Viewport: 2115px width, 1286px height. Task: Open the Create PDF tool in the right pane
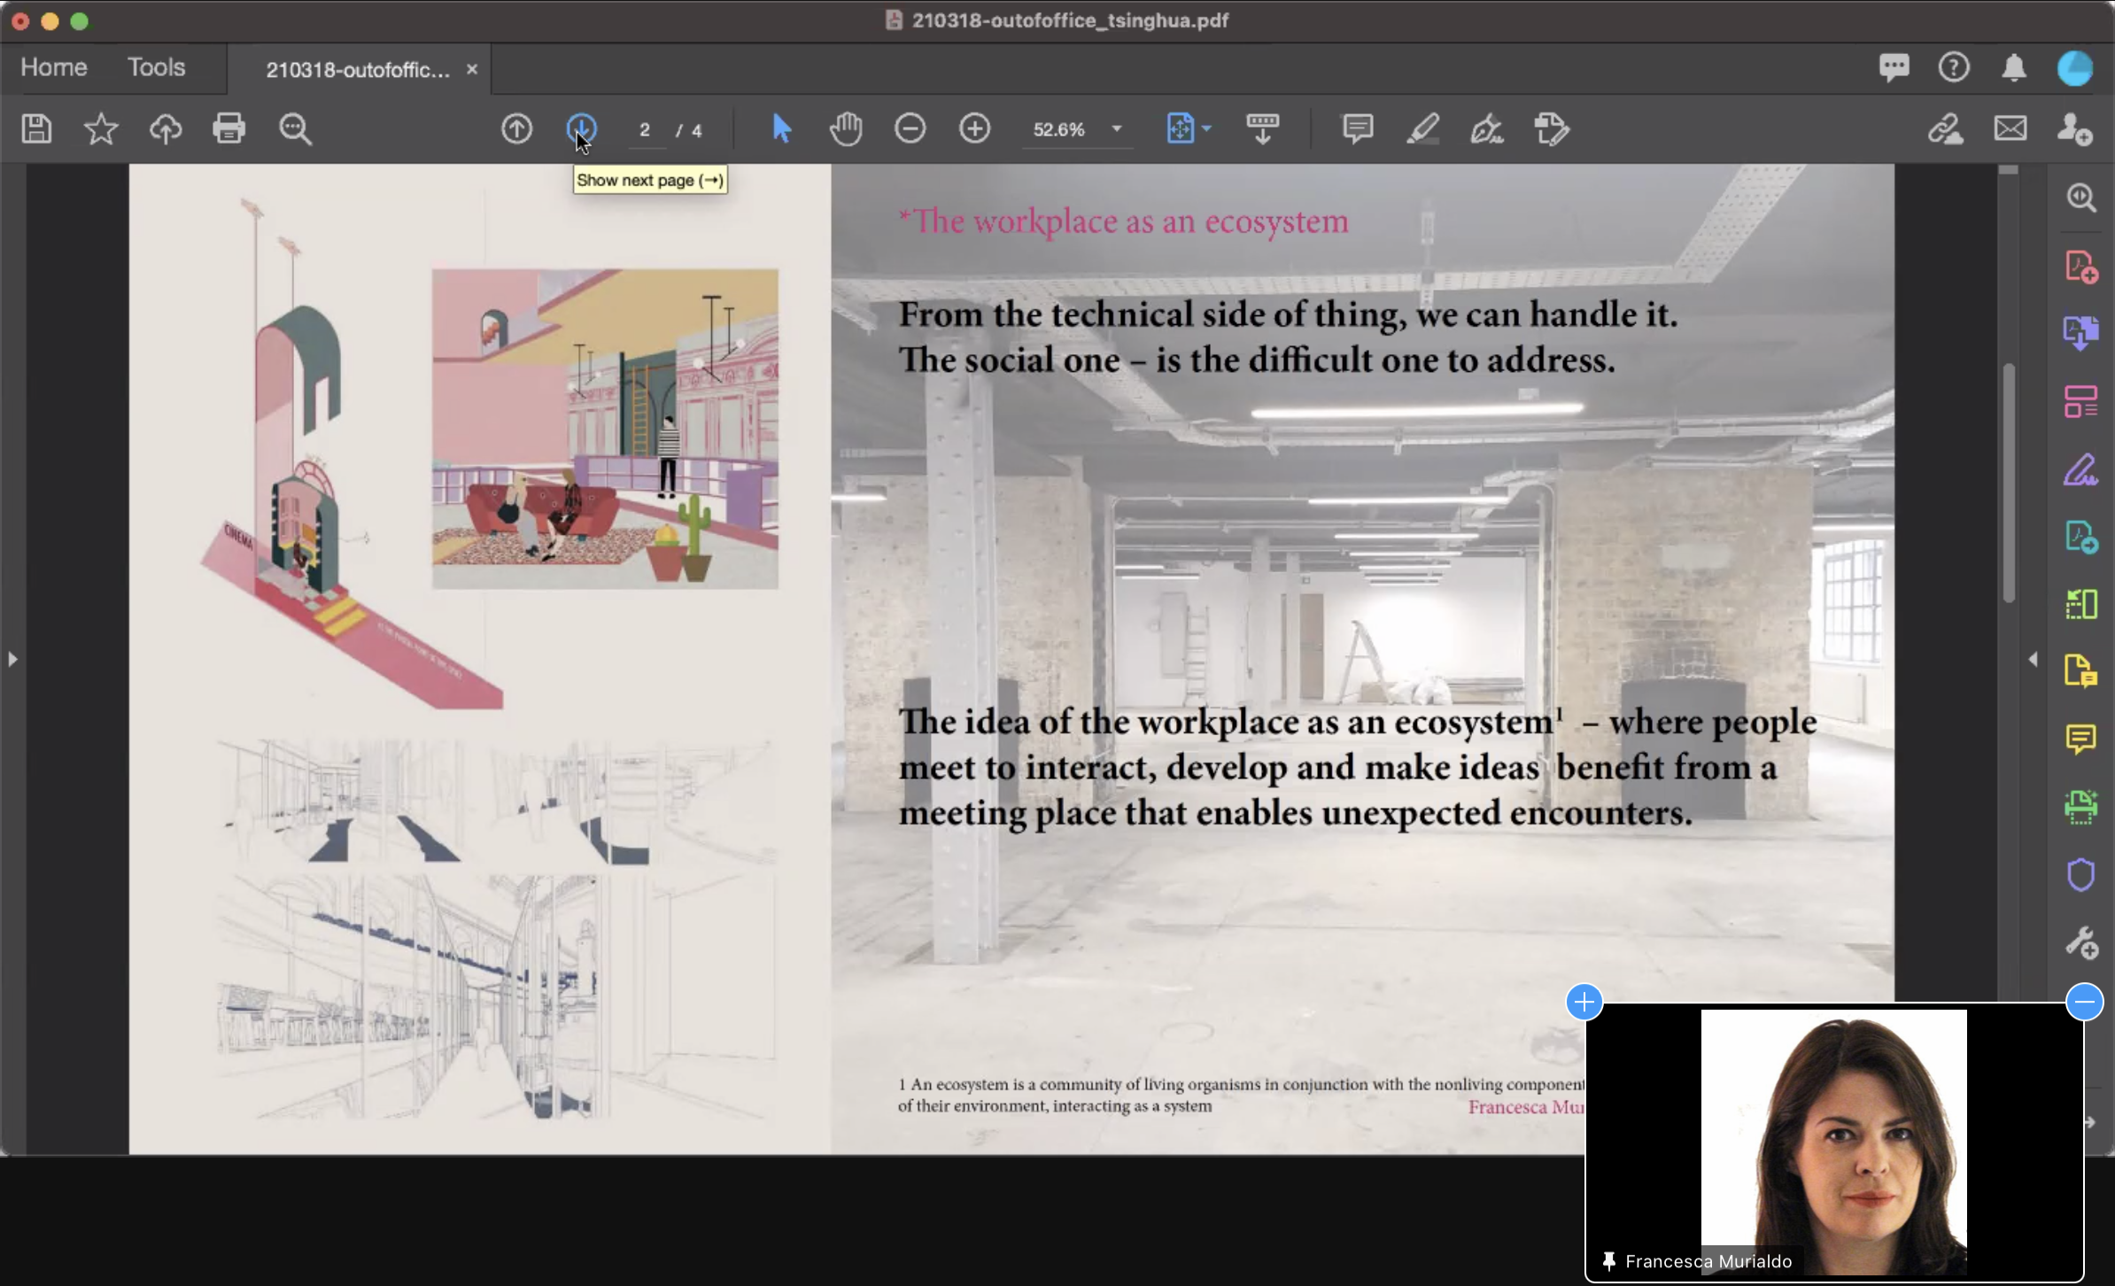click(2081, 267)
